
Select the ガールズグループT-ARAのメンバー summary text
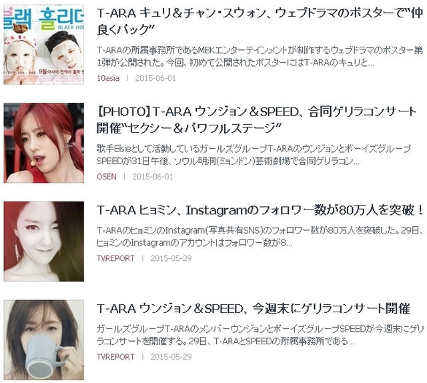[x=261, y=335]
